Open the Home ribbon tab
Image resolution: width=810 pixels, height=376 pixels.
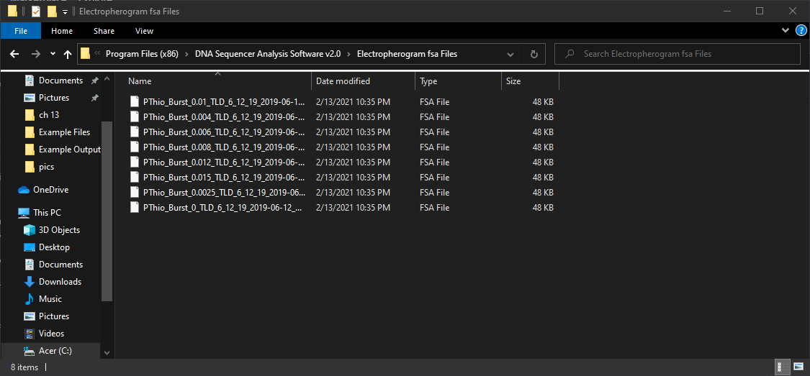62,31
